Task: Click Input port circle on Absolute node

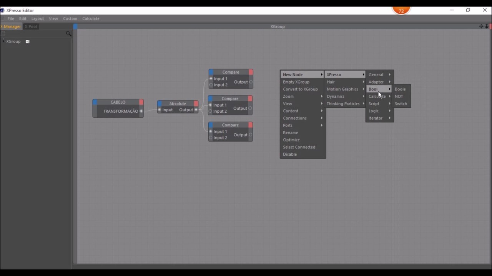Action: pyautogui.click(x=160, y=110)
